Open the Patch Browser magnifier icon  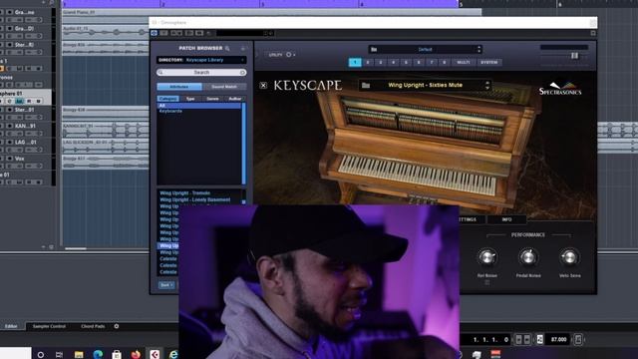point(227,49)
